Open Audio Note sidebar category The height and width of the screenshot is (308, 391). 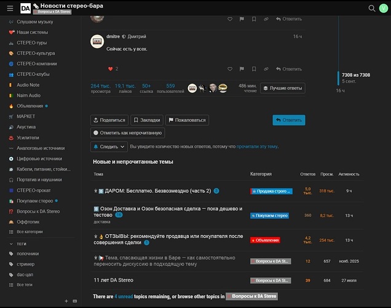28,85
